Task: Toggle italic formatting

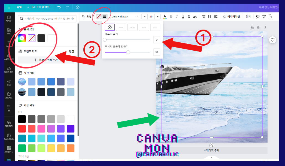Action: [x=177, y=17]
